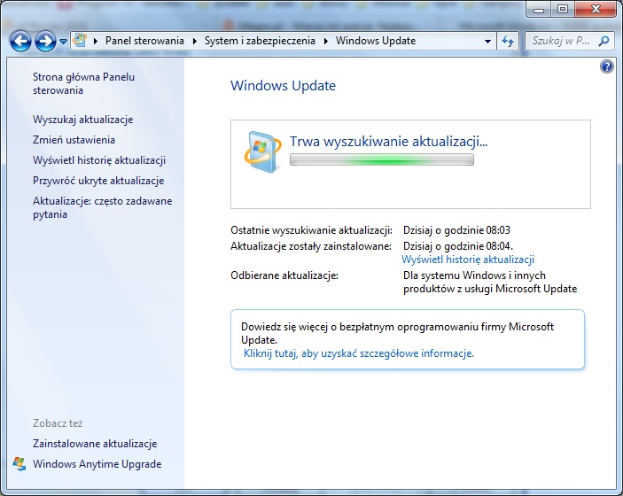
Task: Click the Windows Update page heading
Action: point(283,85)
